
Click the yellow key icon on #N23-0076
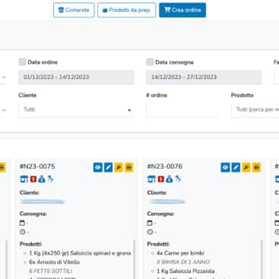246,167
